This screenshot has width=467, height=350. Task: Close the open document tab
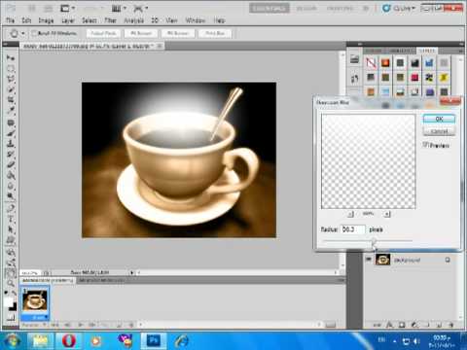click(160, 46)
